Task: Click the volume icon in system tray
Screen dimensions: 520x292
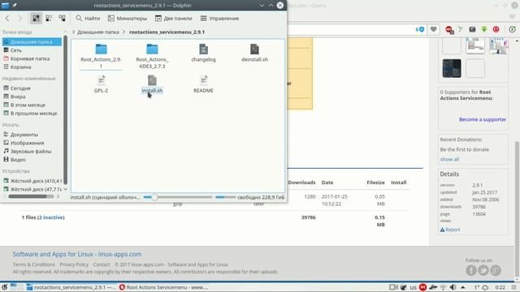Action: point(453,287)
